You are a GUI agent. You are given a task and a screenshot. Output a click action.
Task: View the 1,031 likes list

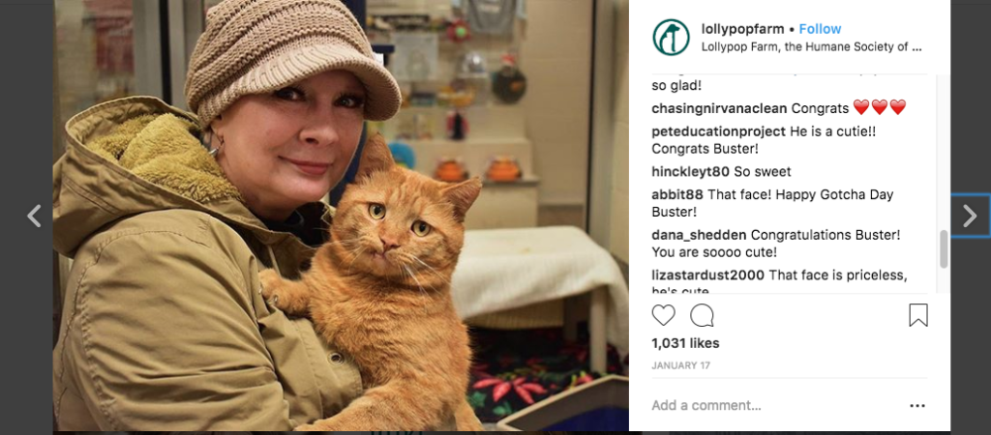pos(685,343)
